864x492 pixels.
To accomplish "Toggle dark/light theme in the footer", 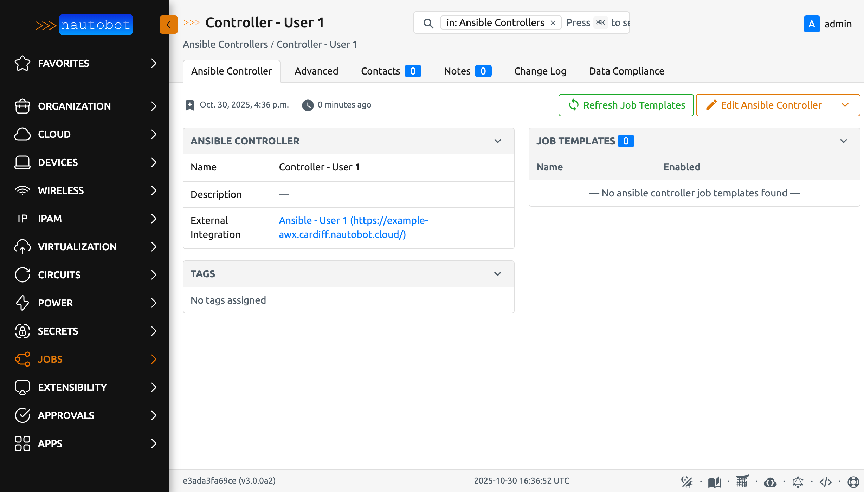I will (x=686, y=481).
